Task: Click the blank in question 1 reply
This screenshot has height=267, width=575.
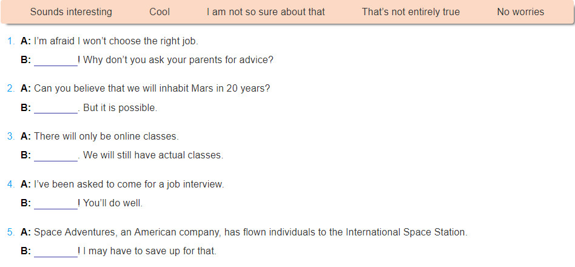Action: click(x=56, y=60)
